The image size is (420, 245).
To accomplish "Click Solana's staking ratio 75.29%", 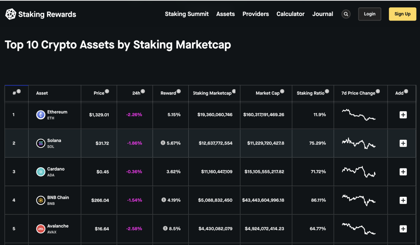I will click(317, 143).
